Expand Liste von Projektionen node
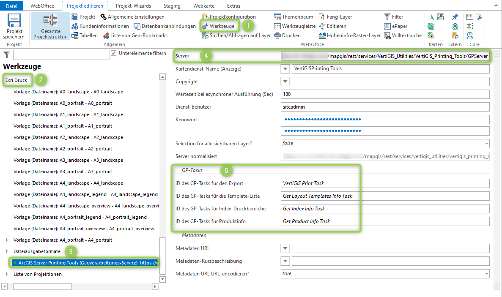This screenshot has width=502, height=297. tap(7, 274)
